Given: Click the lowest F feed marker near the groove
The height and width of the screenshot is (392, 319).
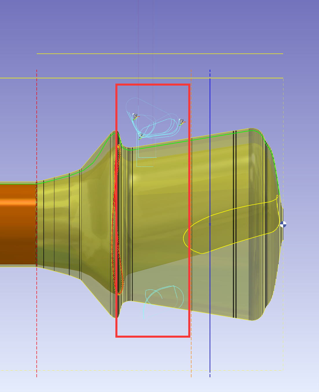Looking at the screenshot, I should (141, 136).
